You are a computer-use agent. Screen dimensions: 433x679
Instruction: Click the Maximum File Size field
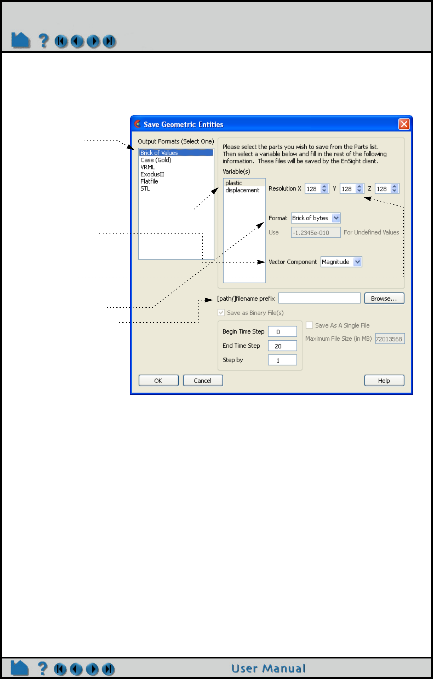(390, 339)
